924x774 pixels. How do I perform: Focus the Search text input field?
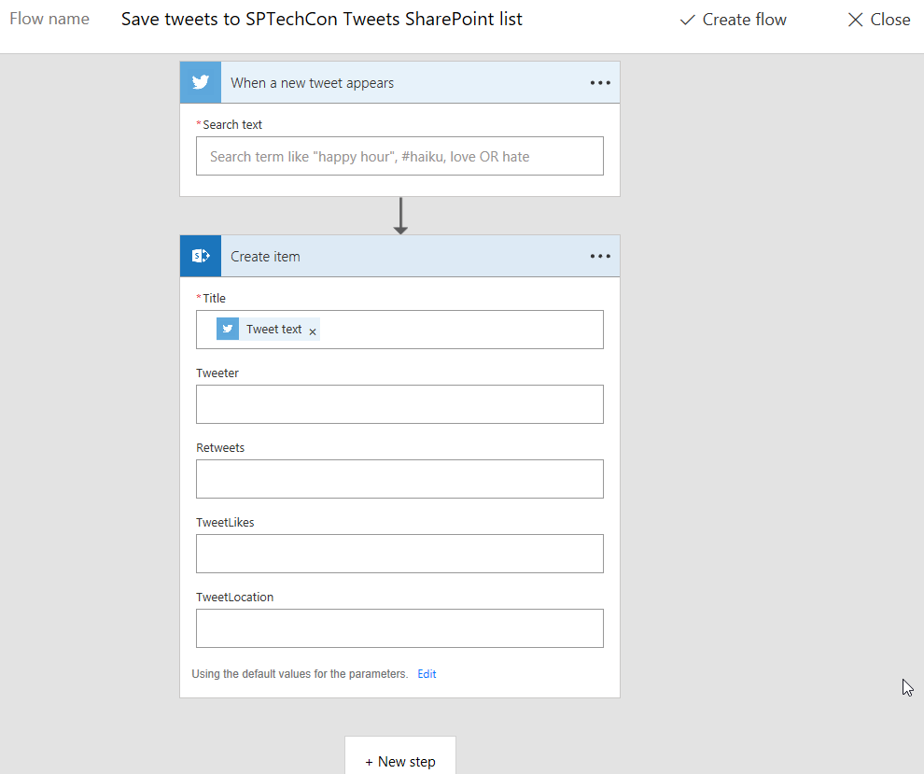point(399,156)
